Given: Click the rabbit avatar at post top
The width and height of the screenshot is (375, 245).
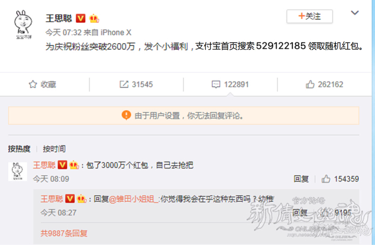Looking at the screenshot, I should pos(23,24).
